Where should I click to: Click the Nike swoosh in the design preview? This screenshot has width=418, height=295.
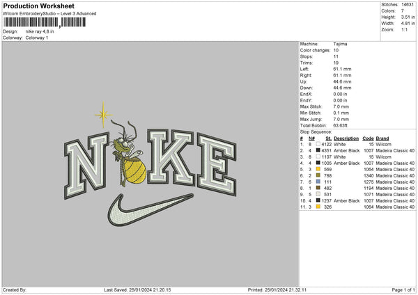click(150, 210)
